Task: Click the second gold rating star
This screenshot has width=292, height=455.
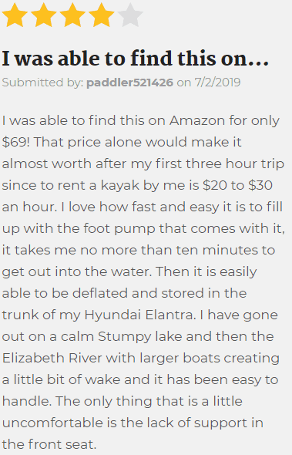Action: (44, 15)
